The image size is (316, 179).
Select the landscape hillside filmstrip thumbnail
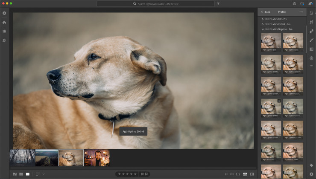[x=47, y=158]
